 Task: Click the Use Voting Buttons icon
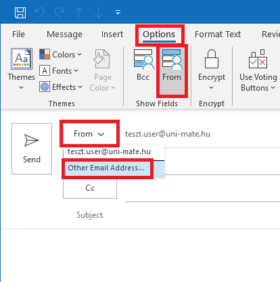click(258, 59)
